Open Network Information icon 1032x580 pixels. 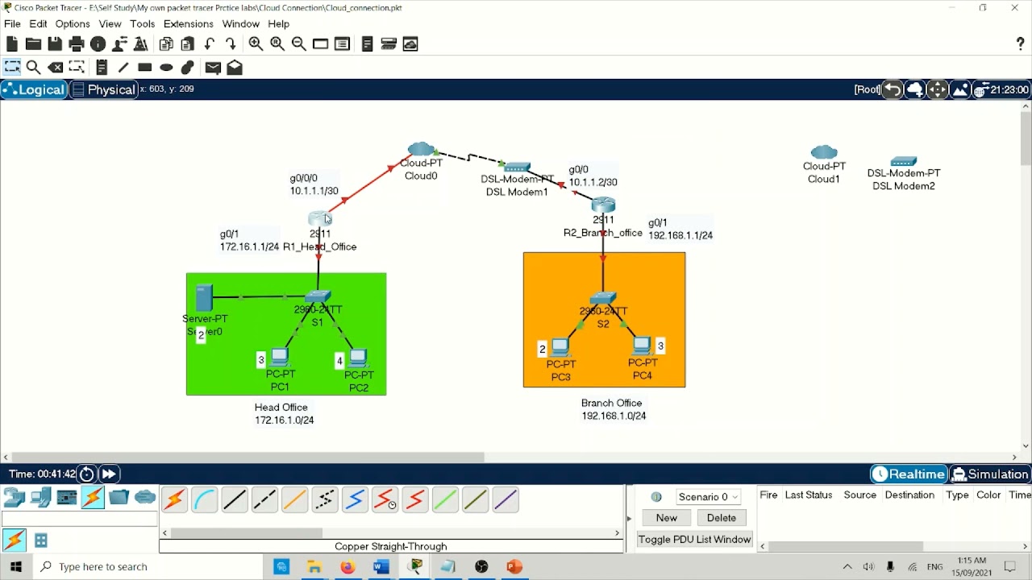click(x=98, y=44)
